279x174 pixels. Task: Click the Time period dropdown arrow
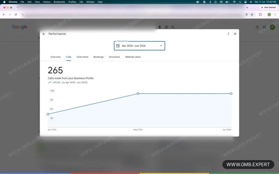161,46
